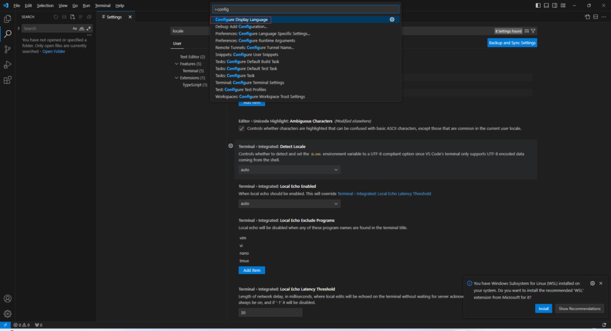Viewport: 611px width, 331px height.
Task: Click the Backup and Sync Settings button
Action: click(x=512, y=43)
